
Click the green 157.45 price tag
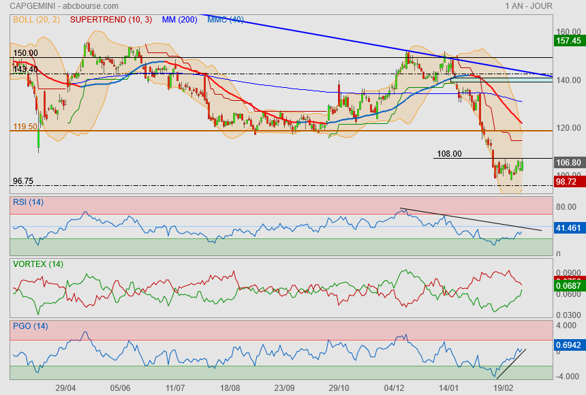point(568,41)
